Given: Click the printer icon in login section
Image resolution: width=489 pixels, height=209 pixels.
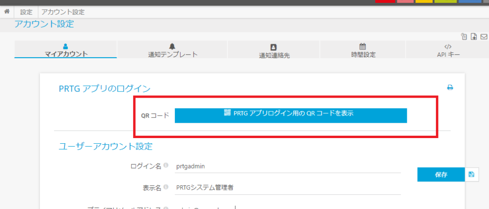Looking at the screenshot, I should coord(450,88).
